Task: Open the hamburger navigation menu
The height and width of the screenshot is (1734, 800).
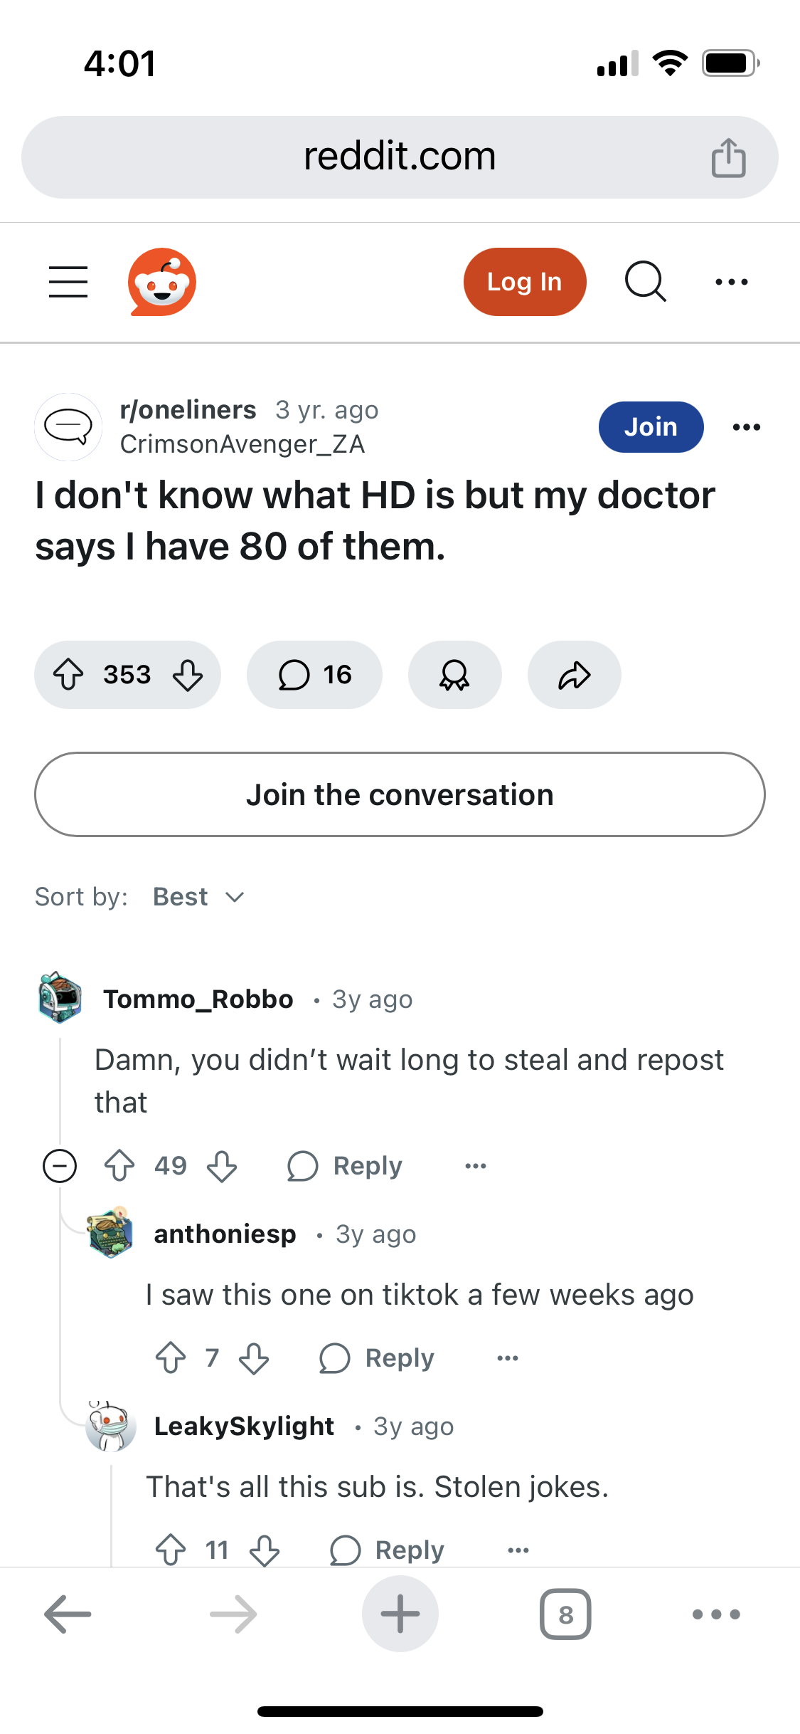Action: [x=68, y=282]
